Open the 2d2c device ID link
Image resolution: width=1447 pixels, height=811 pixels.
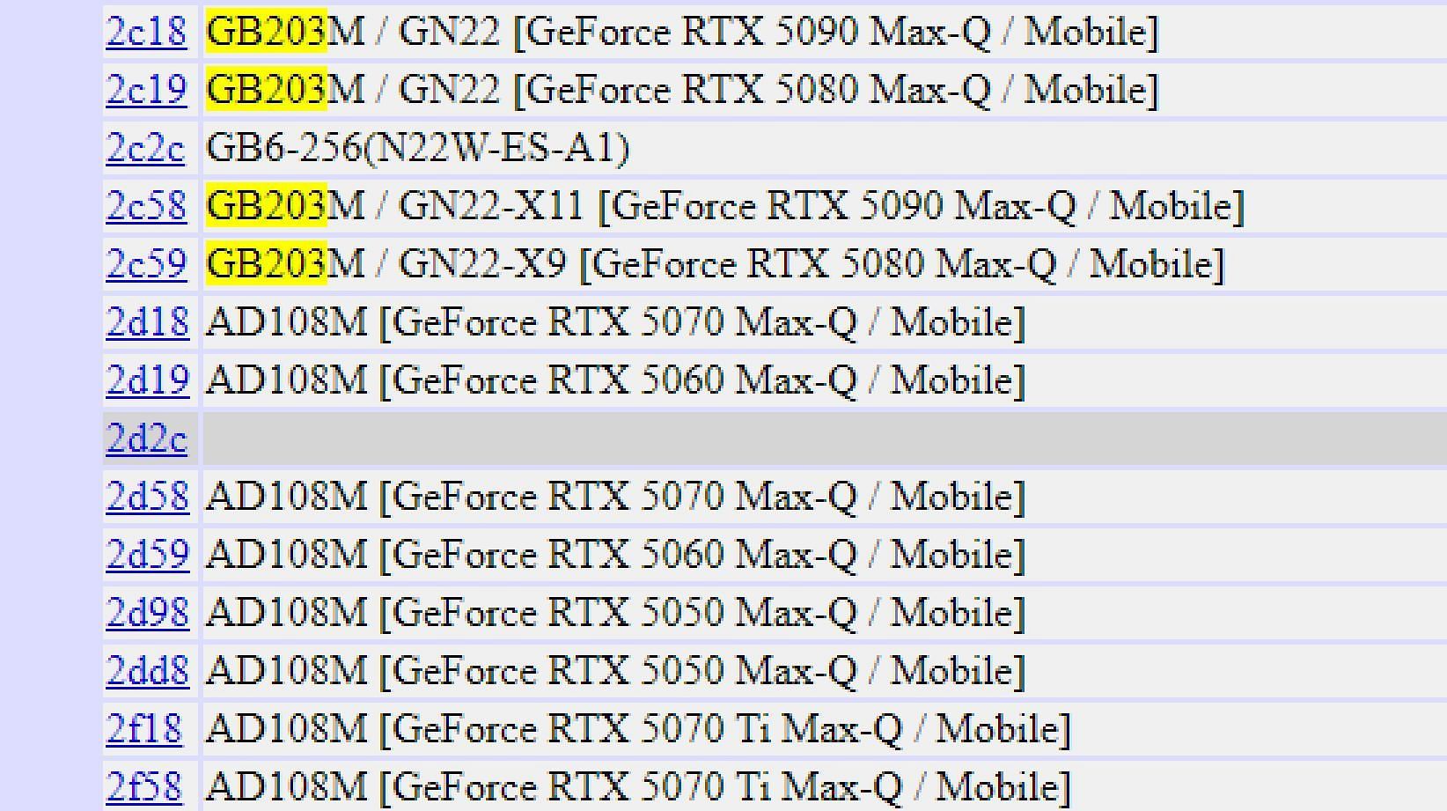pos(146,439)
